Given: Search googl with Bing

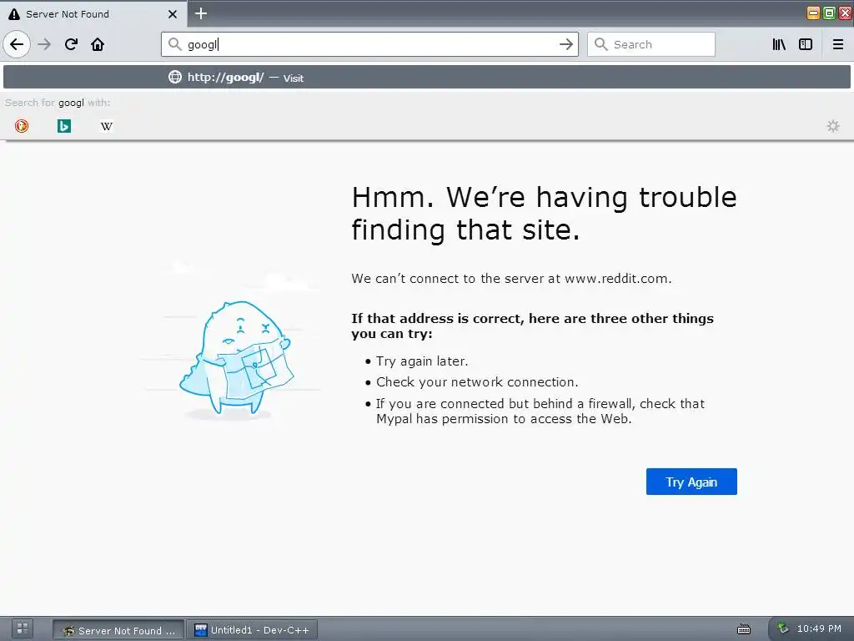Looking at the screenshot, I should point(64,126).
